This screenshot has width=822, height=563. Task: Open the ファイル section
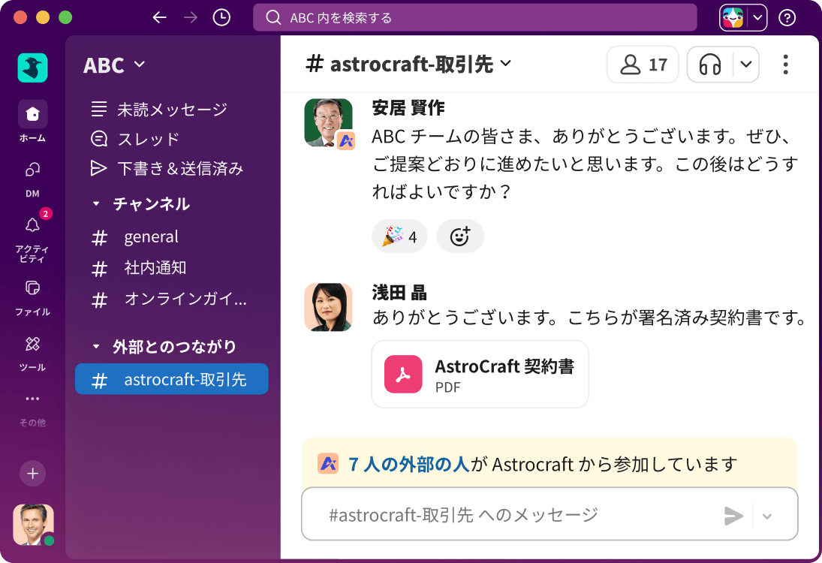32,289
